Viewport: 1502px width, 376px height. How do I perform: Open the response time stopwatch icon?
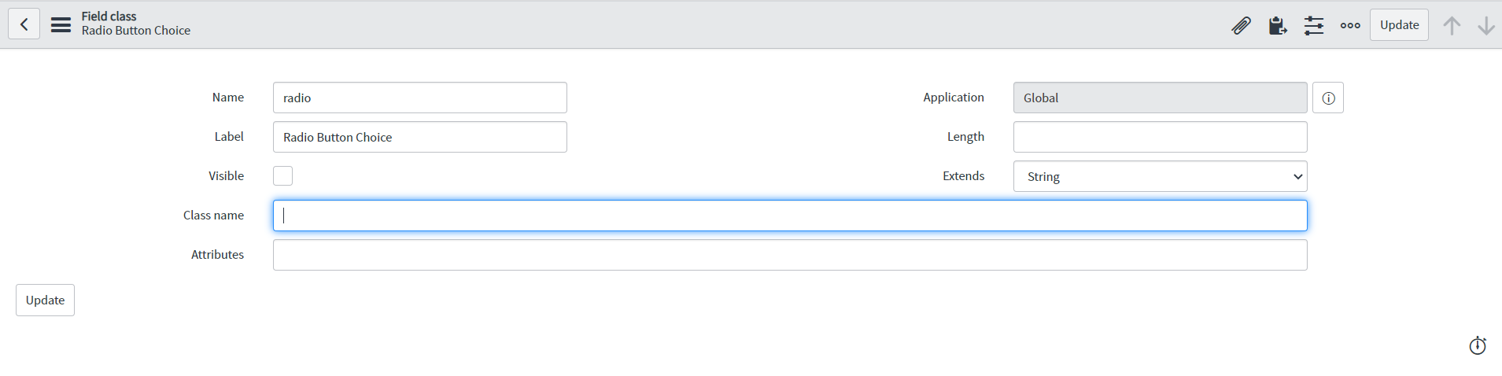1478,345
